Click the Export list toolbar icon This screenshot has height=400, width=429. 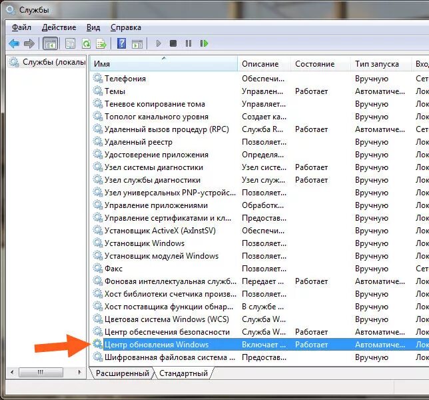(101, 43)
